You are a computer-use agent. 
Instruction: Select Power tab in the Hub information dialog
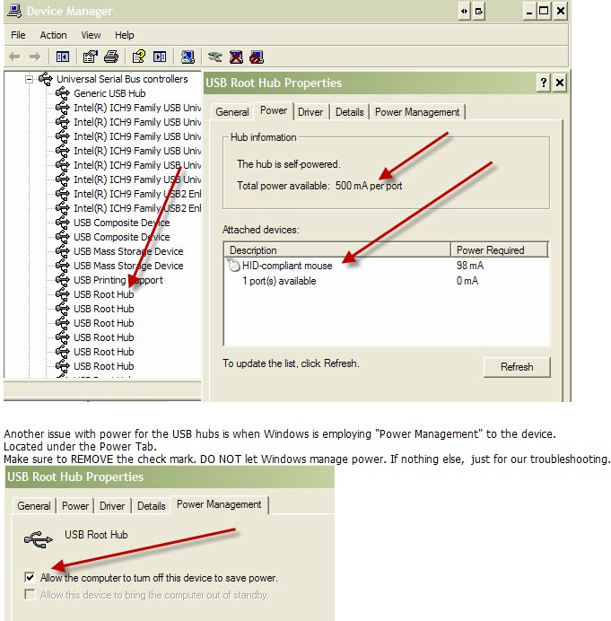[274, 110]
